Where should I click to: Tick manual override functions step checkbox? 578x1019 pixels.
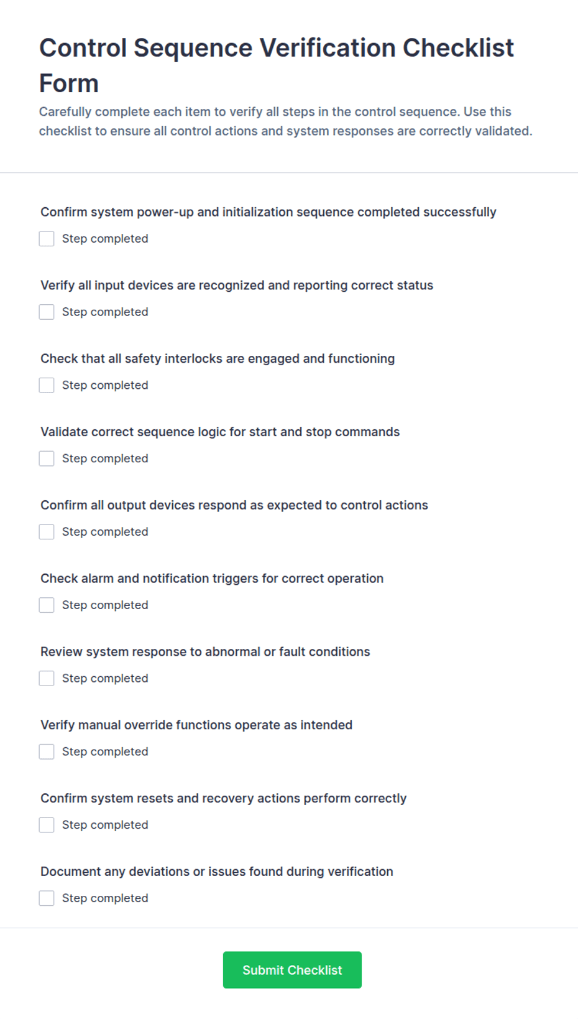(x=47, y=751)
